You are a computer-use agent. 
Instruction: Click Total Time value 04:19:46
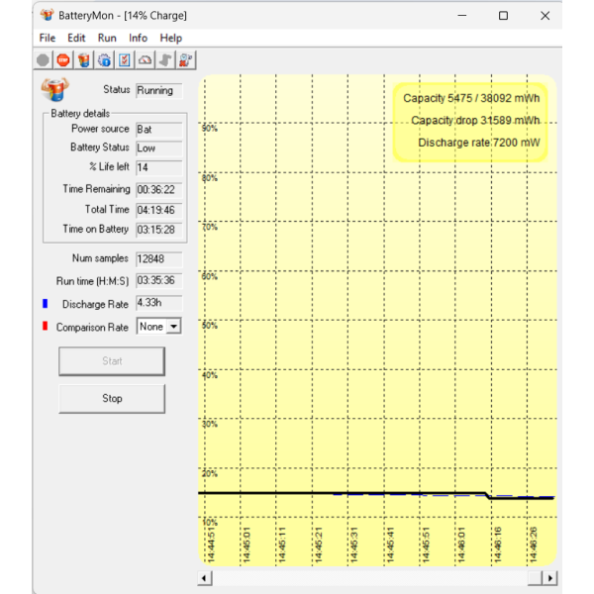click(159, 210)
